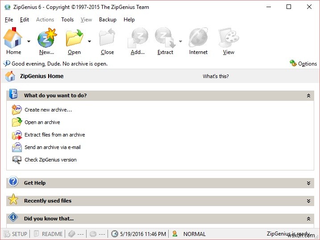Click the Open an archive link
320x240 pixels.
(x=42, y=122)
